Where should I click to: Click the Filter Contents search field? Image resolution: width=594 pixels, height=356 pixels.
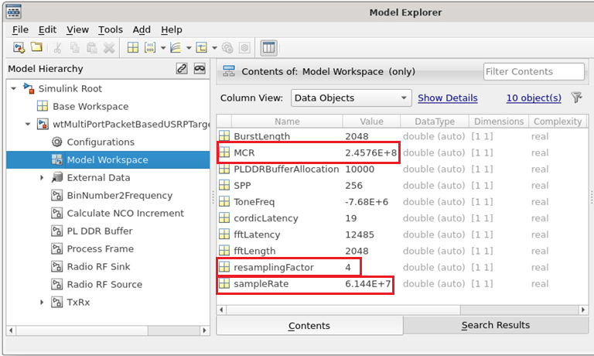pyautogui.click(x=534, y=72)
